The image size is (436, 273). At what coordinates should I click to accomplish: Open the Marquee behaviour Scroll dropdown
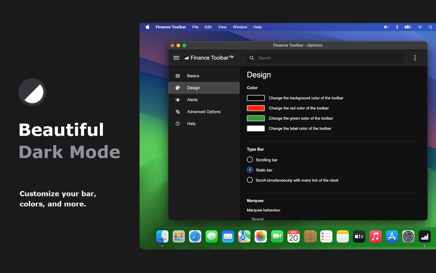click(278, 219)
